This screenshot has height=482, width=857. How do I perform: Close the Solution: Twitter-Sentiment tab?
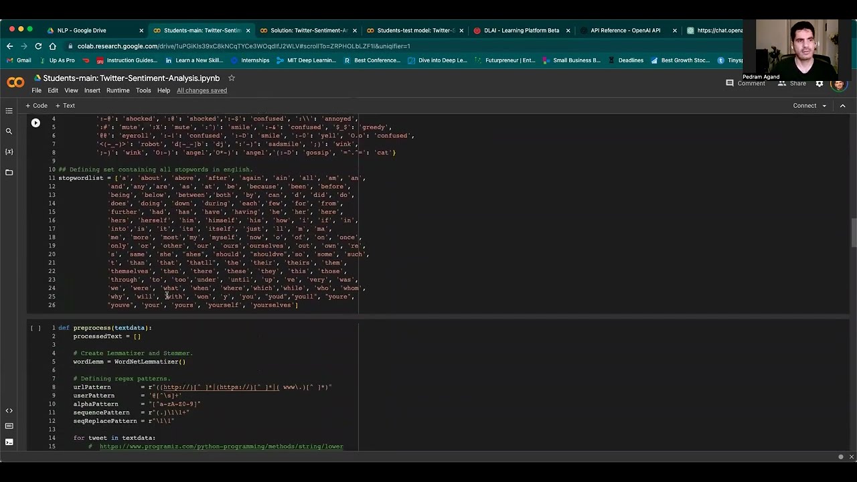coord(354,30)
